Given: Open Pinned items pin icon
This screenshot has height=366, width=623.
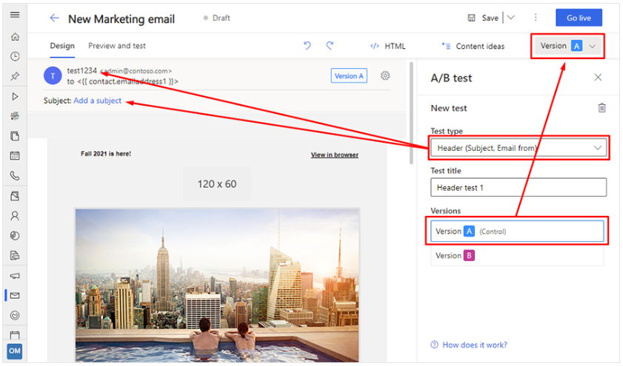Looking at the screenshot, I should tap(15, 75).
